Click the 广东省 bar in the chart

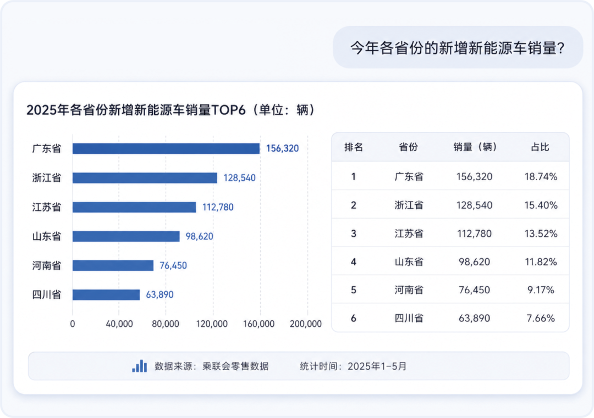pos(166,148)
